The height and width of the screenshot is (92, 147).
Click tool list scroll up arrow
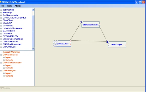coord(33,10)
